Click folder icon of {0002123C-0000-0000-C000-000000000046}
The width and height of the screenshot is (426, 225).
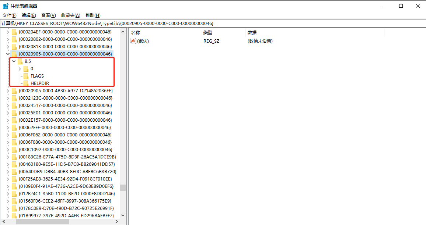[14, 98]
